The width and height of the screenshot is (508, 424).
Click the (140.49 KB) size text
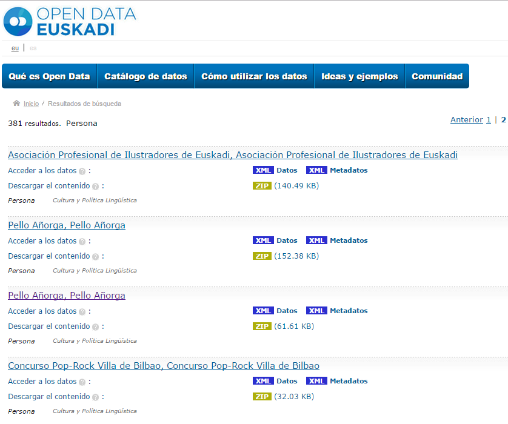(x=296, y=186)
